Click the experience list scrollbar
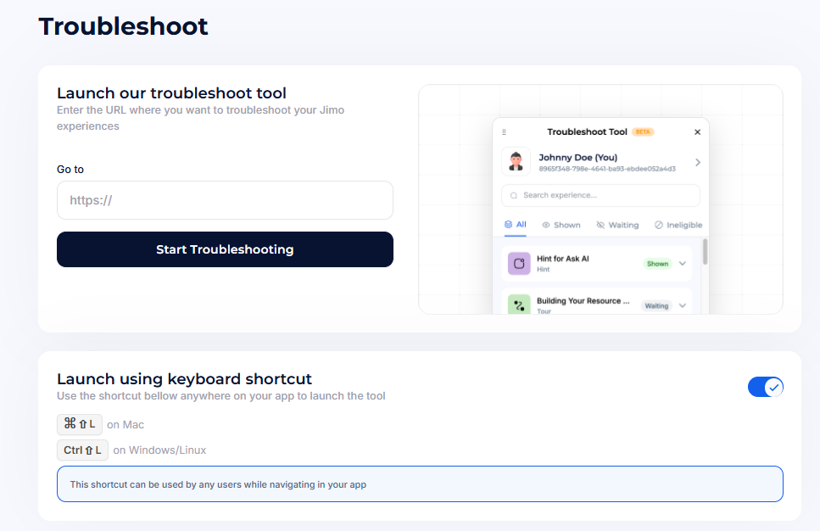 tap(705, 252)
